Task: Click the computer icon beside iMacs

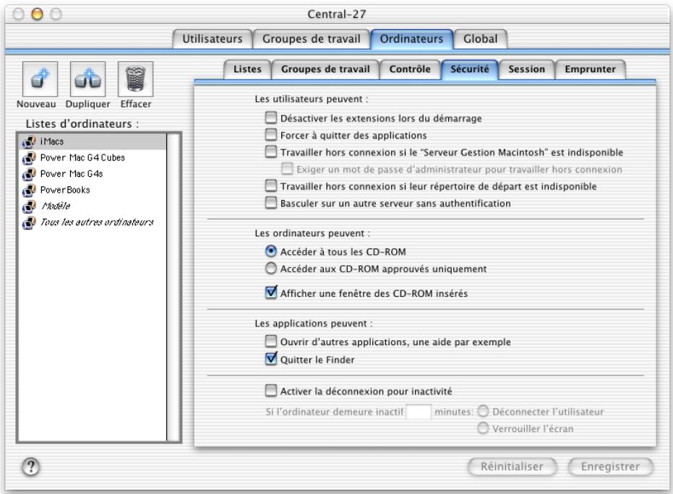Action: pyautogui.click(x=29, y=142)
